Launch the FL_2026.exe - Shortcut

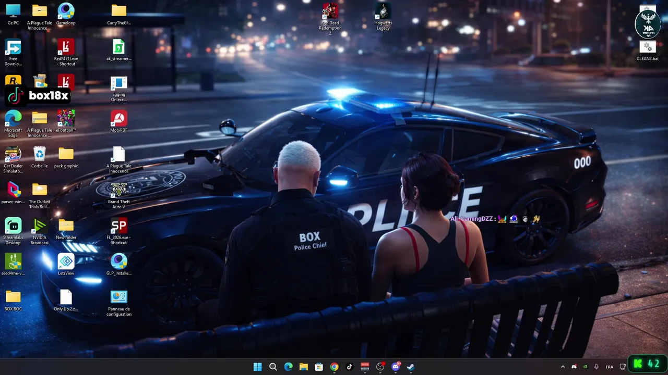(118, 232)
